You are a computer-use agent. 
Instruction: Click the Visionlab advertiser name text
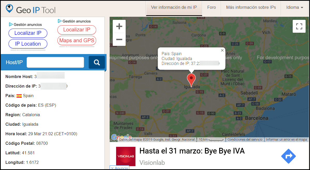152,163
